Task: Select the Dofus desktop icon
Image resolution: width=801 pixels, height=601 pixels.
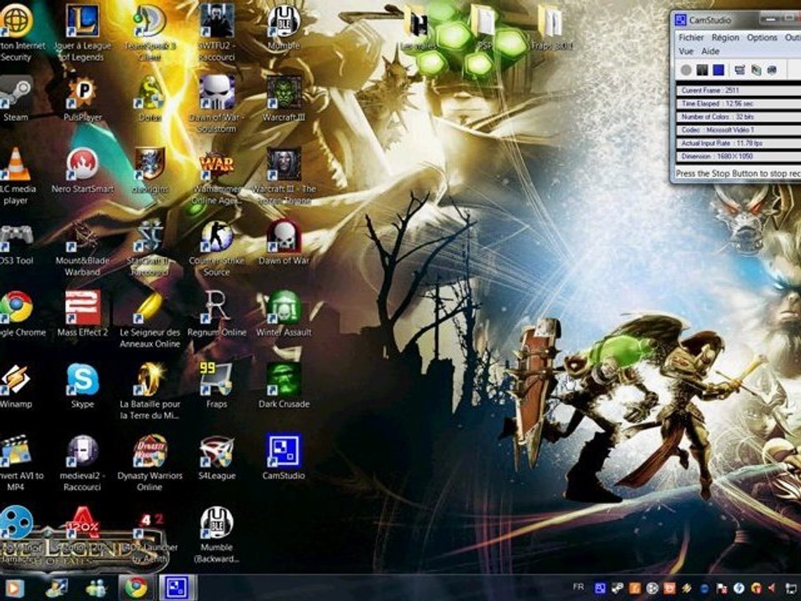Action: point(149,99)
